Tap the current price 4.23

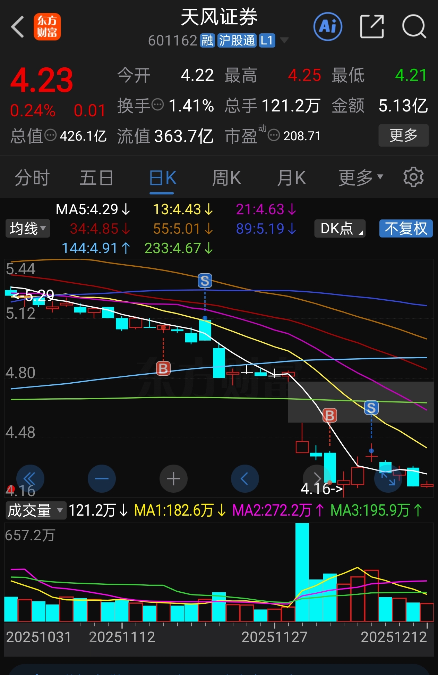pyautogui.click(x=42, y=80)
